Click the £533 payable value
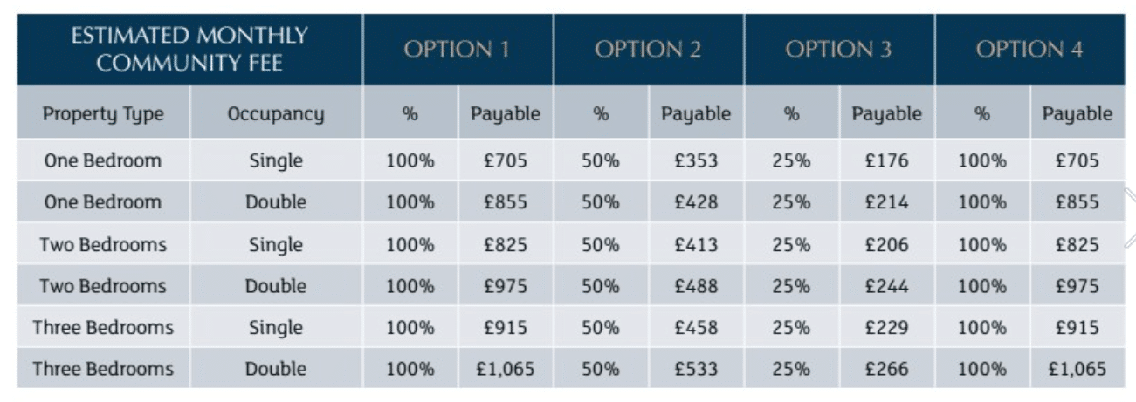The width and height of the screenshot is (1136, 402). coord(696,369)
